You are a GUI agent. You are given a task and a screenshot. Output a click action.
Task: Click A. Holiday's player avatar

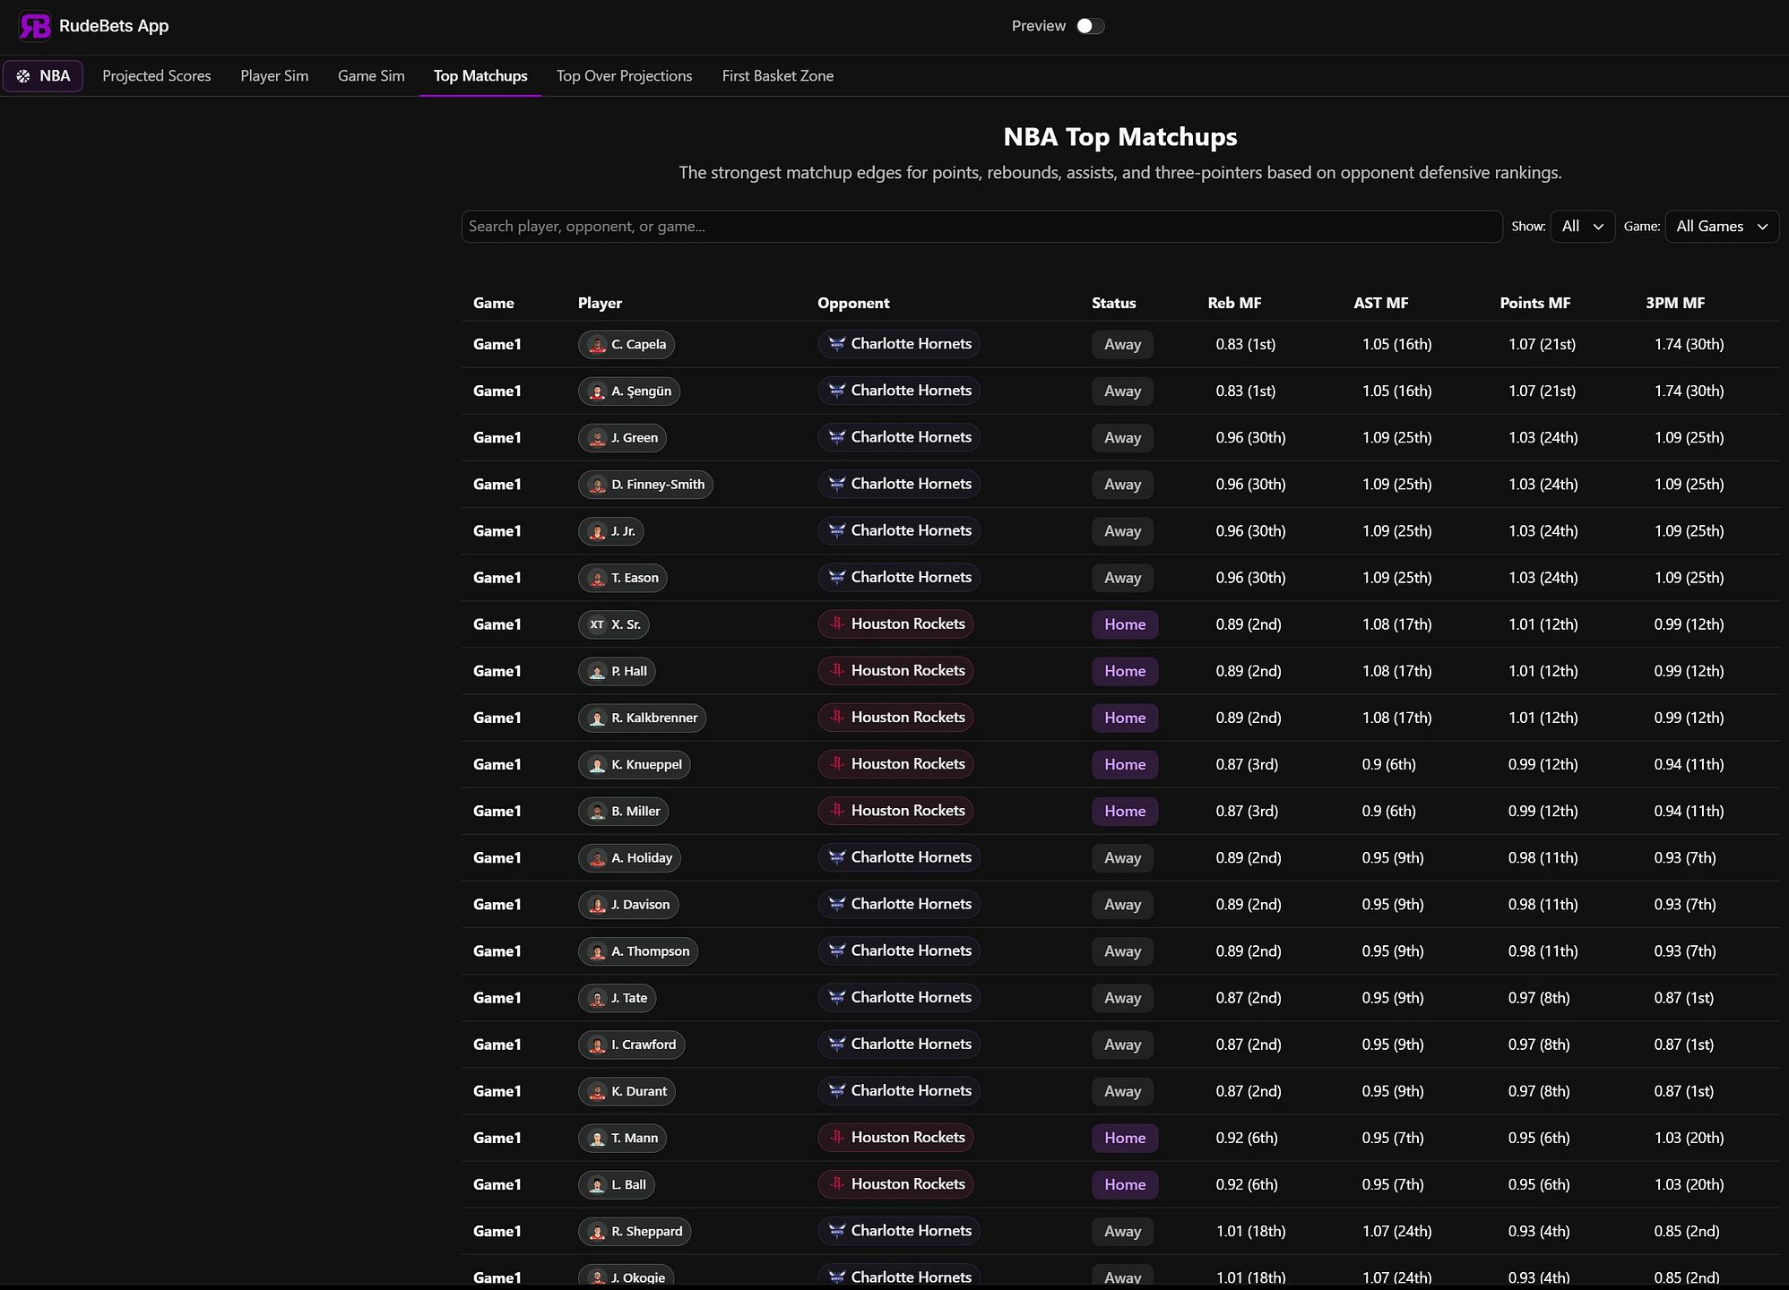pyautogui.click(x=597, y=858)
